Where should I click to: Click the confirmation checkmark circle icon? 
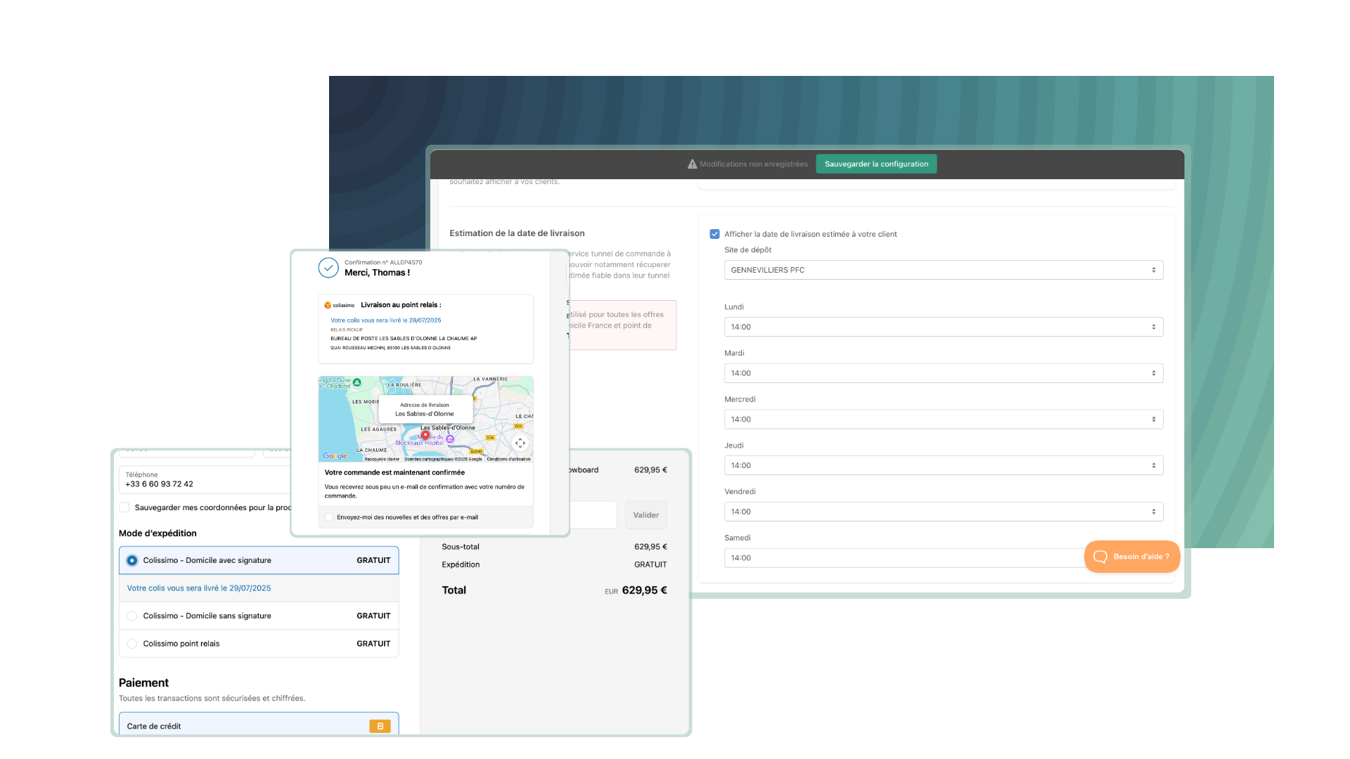(328, 268)
